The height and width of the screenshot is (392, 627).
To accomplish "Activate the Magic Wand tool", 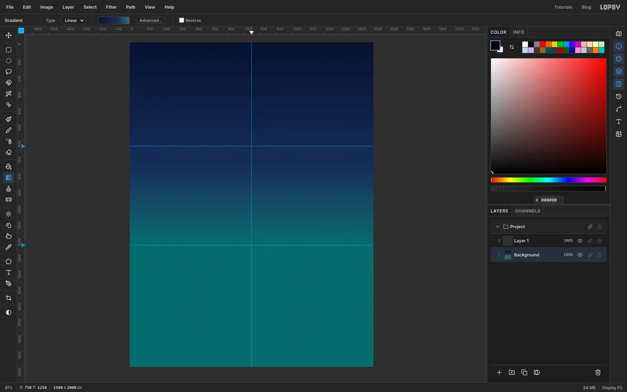I will [9, 94].
